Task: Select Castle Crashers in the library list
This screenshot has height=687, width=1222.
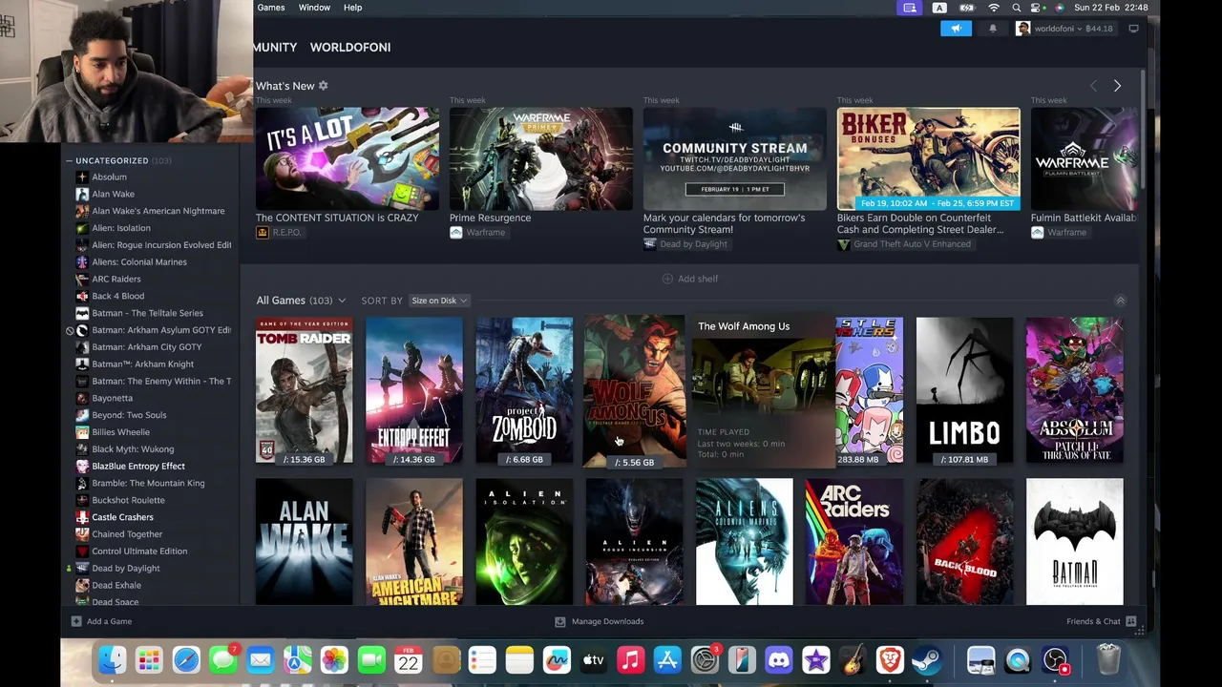Action: 122,517
